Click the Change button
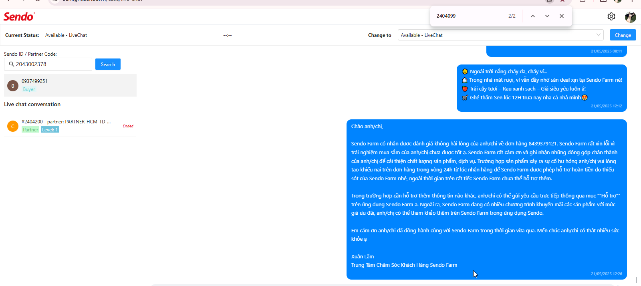Viewport: 641px width, 286px height. click(623, 35)
